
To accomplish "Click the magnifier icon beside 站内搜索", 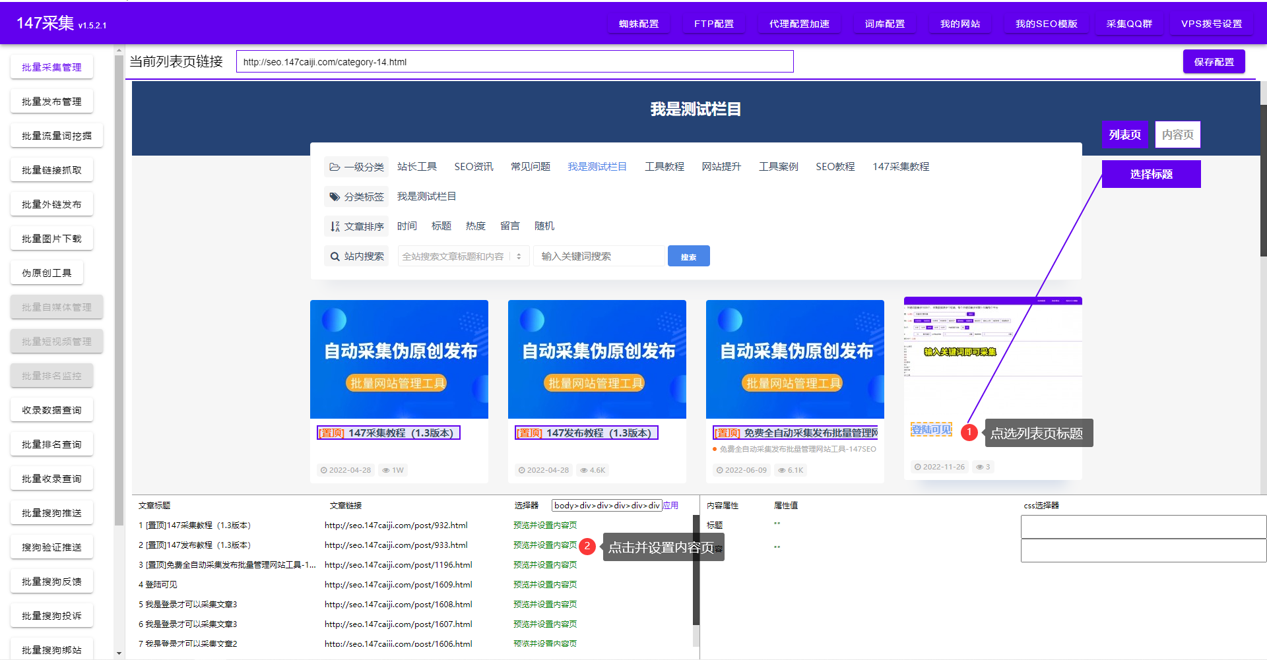I will pyautogui.click(x=335, y=256).
